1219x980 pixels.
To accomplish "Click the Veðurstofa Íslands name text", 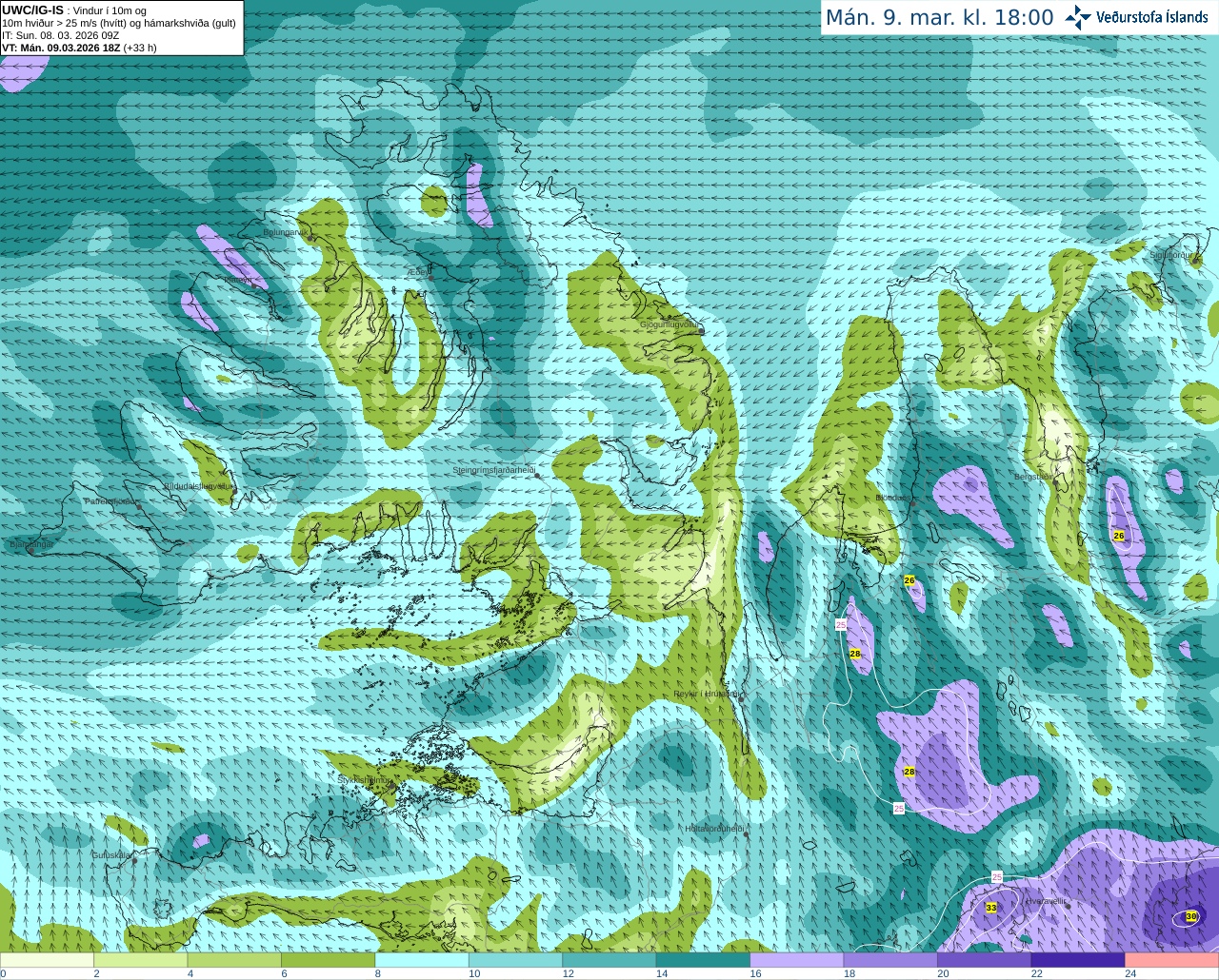I will pyautogui.click(x=1152, y=17).
